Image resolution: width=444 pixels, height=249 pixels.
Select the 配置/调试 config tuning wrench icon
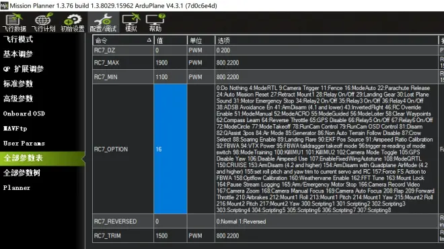pos(103,22)
